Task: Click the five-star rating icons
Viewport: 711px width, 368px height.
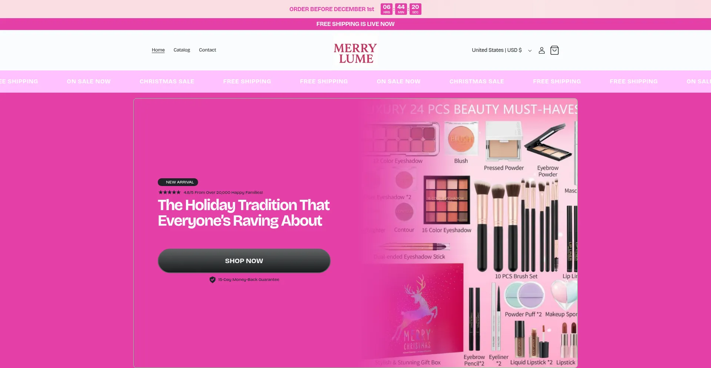Action: [170, 192]
